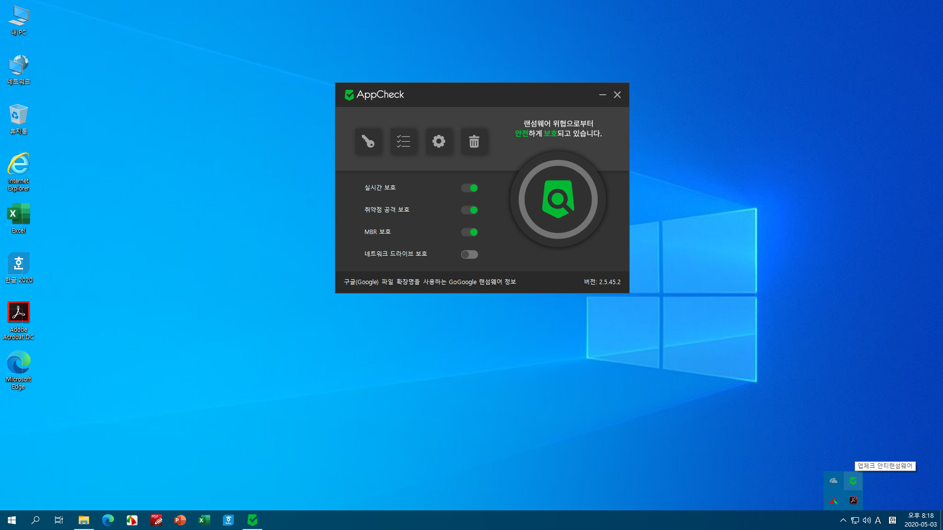Open the Windows Start menu
The height and width of the screenshot is (530, 943).
click(12, 520)
